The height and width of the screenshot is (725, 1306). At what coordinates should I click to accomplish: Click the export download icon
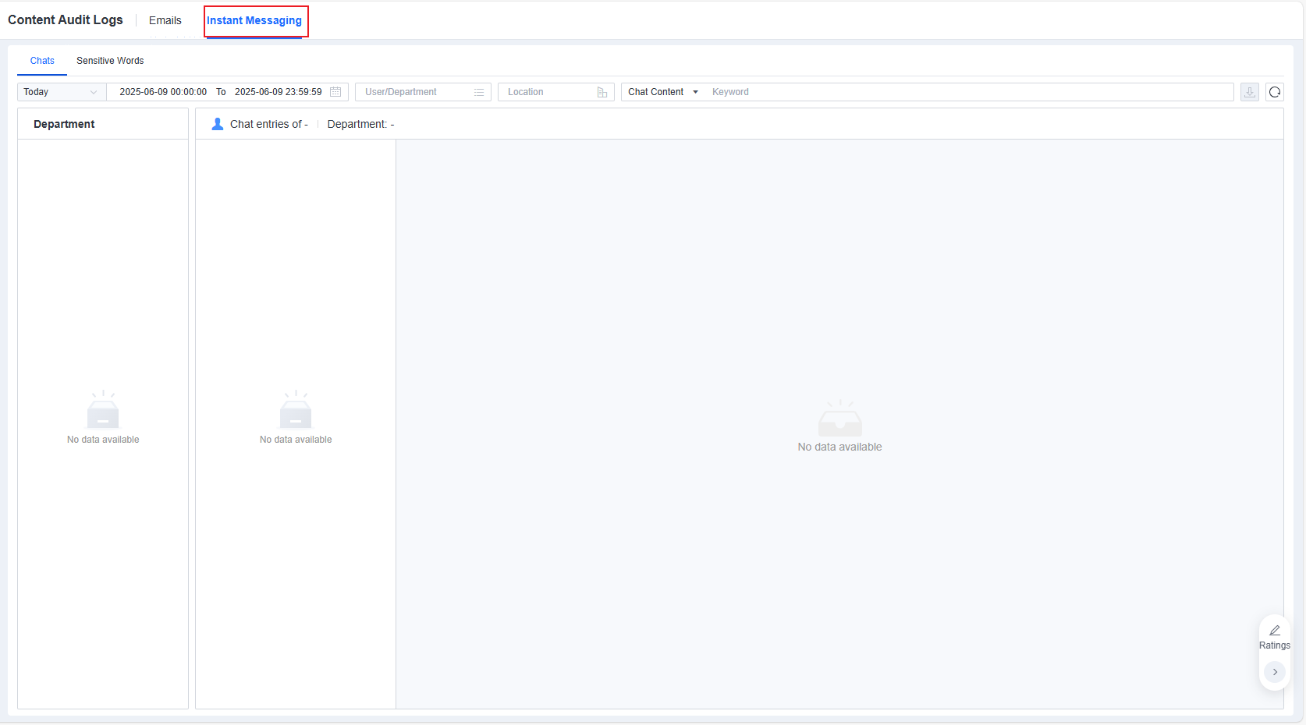pyautogui.click(x=1250, y=92)
